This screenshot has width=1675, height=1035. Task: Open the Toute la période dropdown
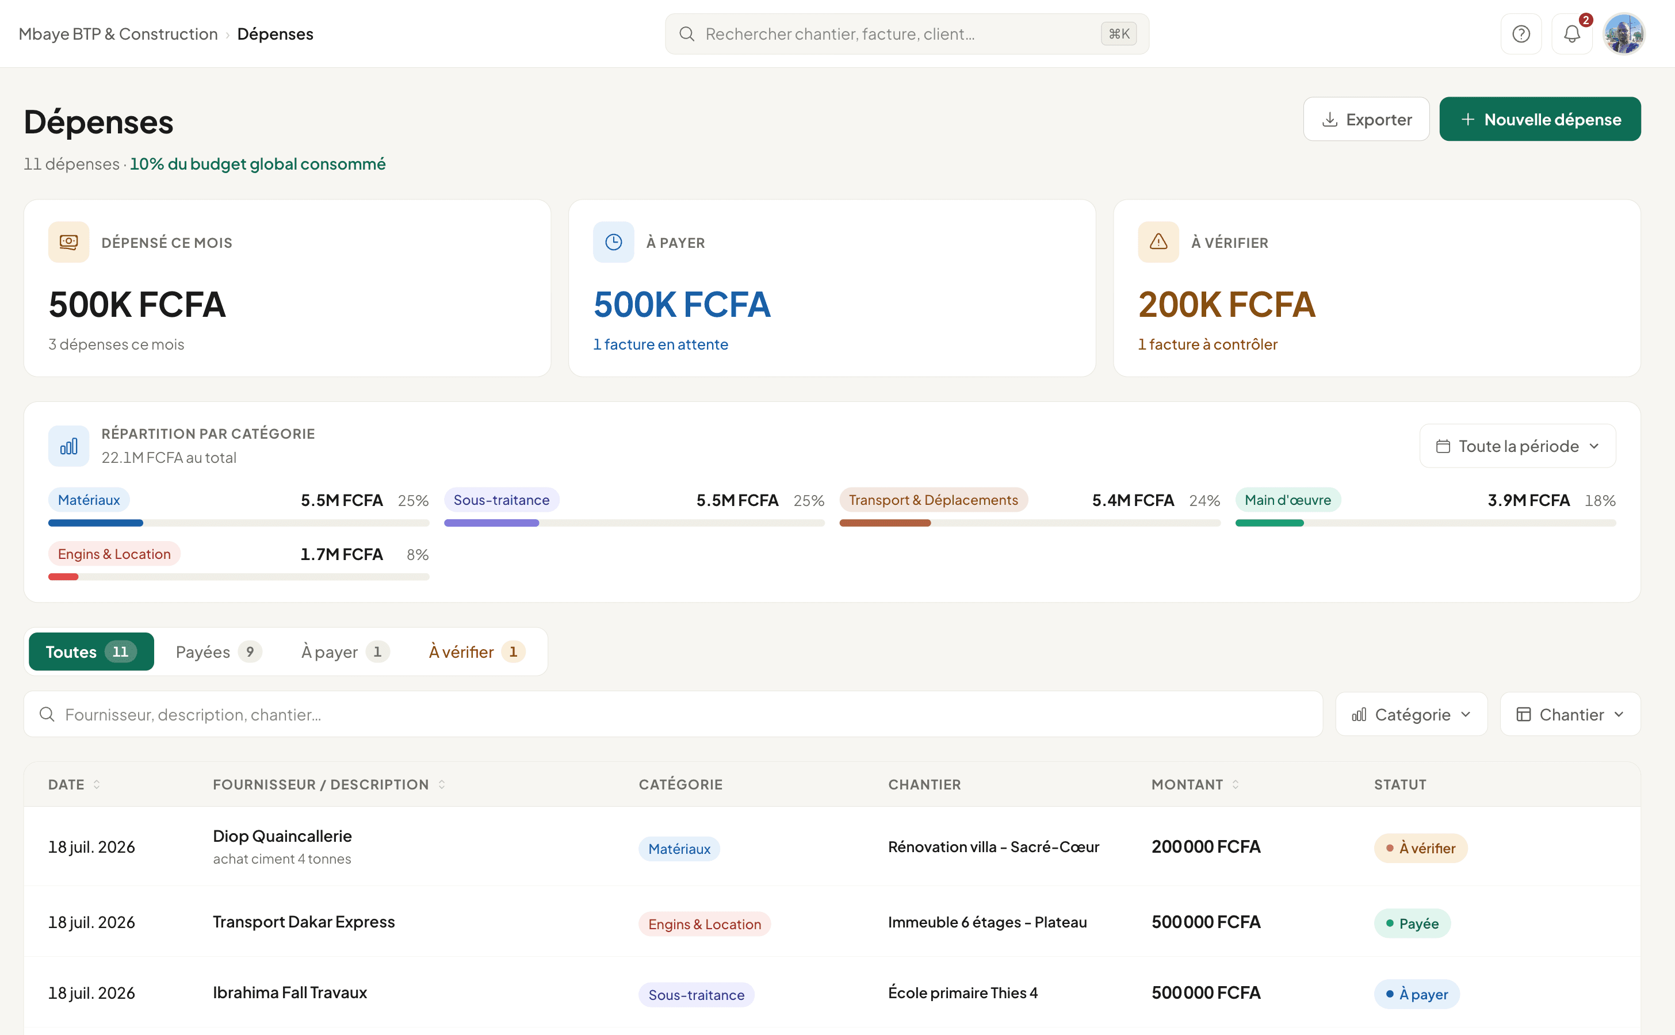pyautogui.click(x=1517, y=446)
